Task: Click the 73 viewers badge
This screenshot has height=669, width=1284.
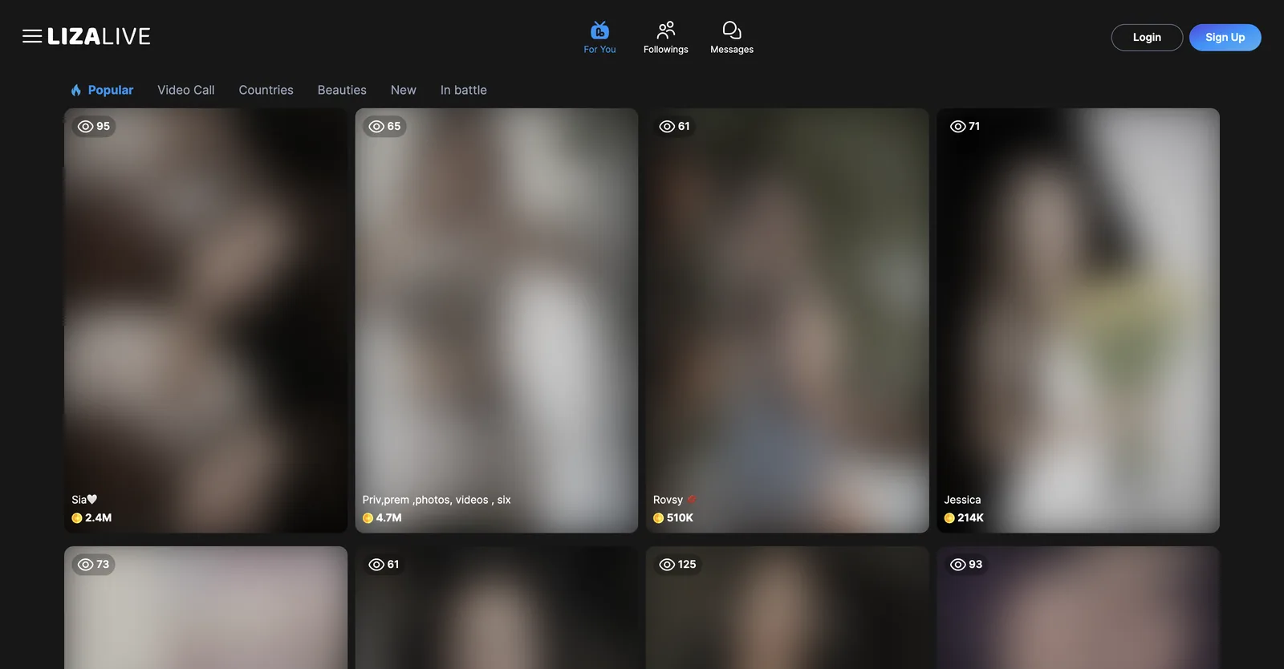Action: pos(94,565)
